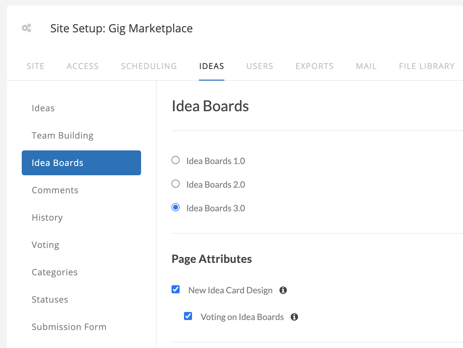Click info icon beside Voting on Idea Boards
Screen dimensions: 463x348
pos(294,317)
